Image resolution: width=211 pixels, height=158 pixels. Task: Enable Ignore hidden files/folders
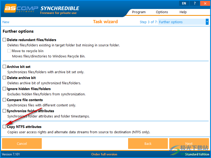tap(4, 89)
